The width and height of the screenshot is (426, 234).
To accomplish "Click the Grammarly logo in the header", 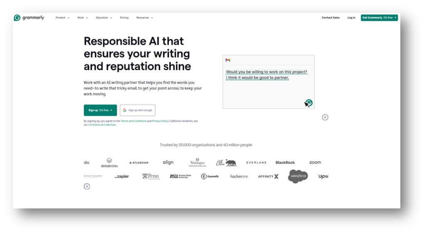I will [x=29, y=17].
